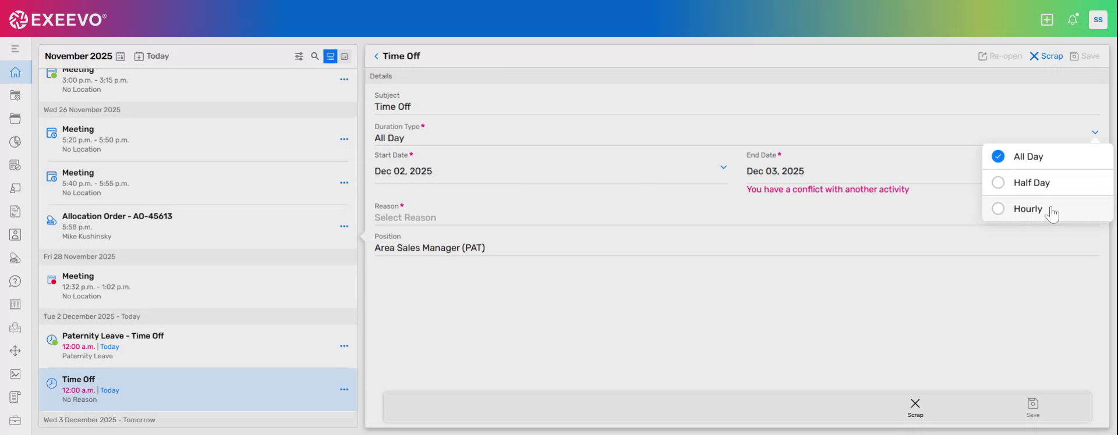1118x435 pixels.
Task: Open the briefcase sidebar icon
Action: click(x=15, y=420)
